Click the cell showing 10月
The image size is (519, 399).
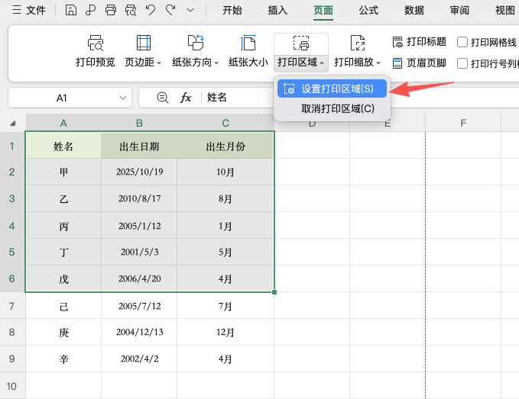pyautogui.click(x=225, y=172)
